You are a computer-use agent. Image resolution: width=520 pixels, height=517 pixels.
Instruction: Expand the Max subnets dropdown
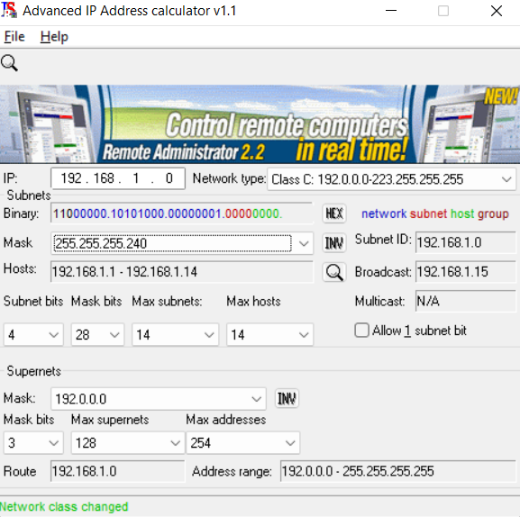(209, 335)
